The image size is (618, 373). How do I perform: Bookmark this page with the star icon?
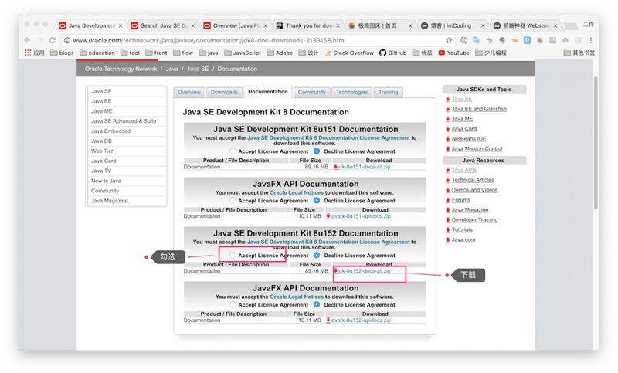tap(449, 40)
